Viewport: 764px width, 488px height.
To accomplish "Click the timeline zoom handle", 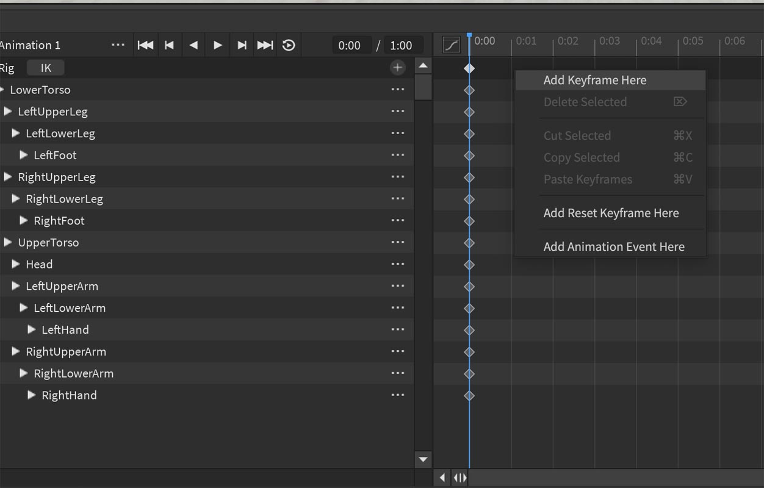I will click(x=459, y=478).
